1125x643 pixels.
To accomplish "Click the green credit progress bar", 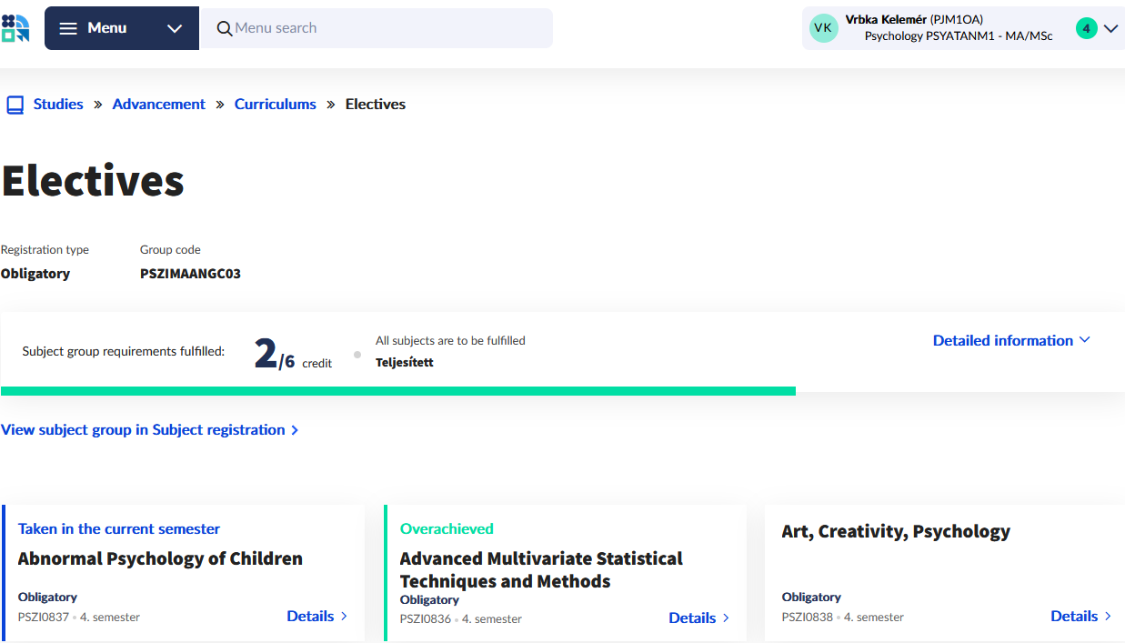I will (397, 391).
